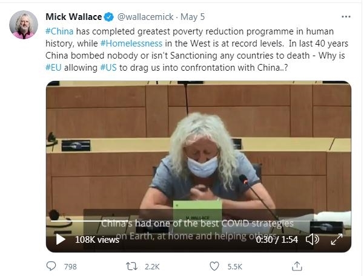Click the blue verified badge
Image resolution: width=364 pixels, height=276 pixels.
coord(108,17)
